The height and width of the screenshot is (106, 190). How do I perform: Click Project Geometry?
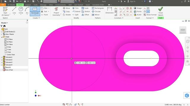tap(56, 11)
